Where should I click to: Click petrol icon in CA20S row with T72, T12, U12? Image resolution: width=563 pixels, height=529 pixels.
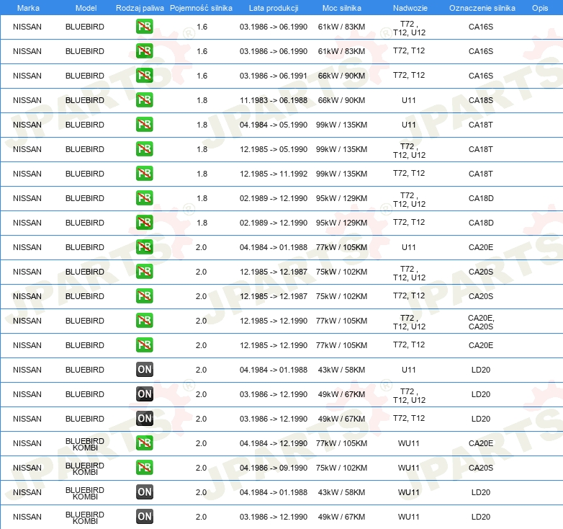coord(144,271)
